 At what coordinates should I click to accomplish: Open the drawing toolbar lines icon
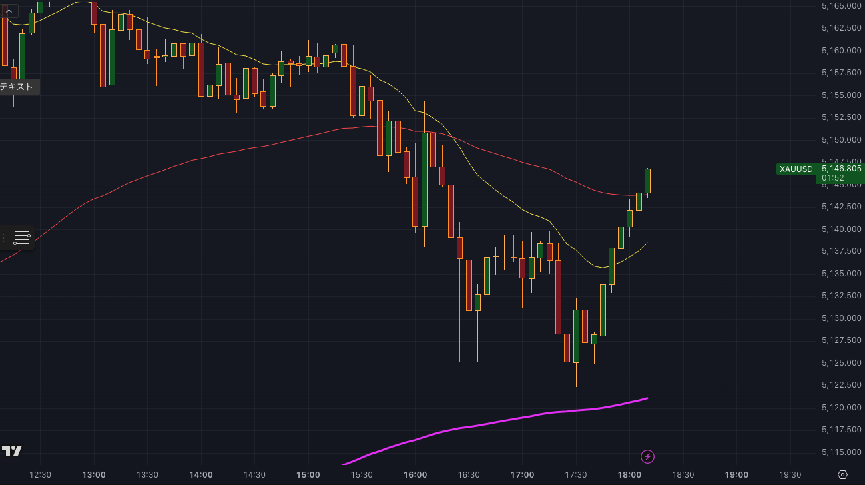click(21, 237)
